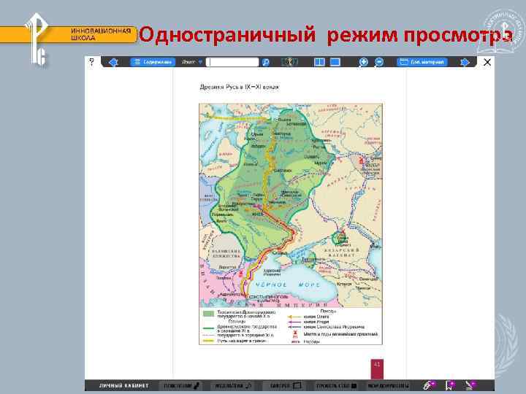Go to previous page with left arrow

(x=113, y=62)
